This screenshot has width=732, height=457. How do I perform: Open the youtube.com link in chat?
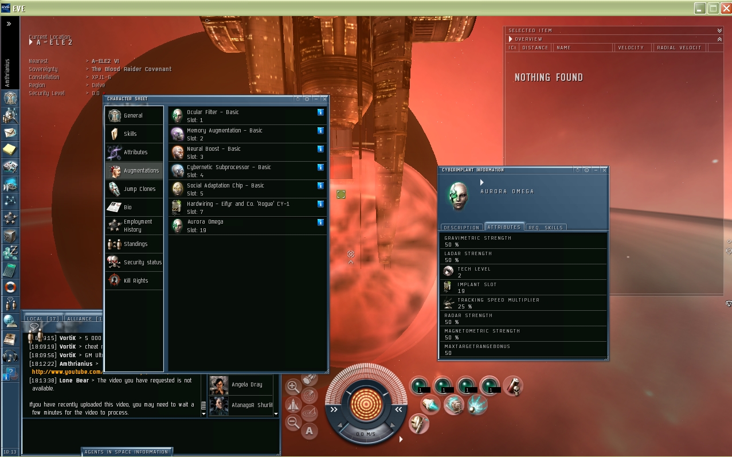click(67, 372)
